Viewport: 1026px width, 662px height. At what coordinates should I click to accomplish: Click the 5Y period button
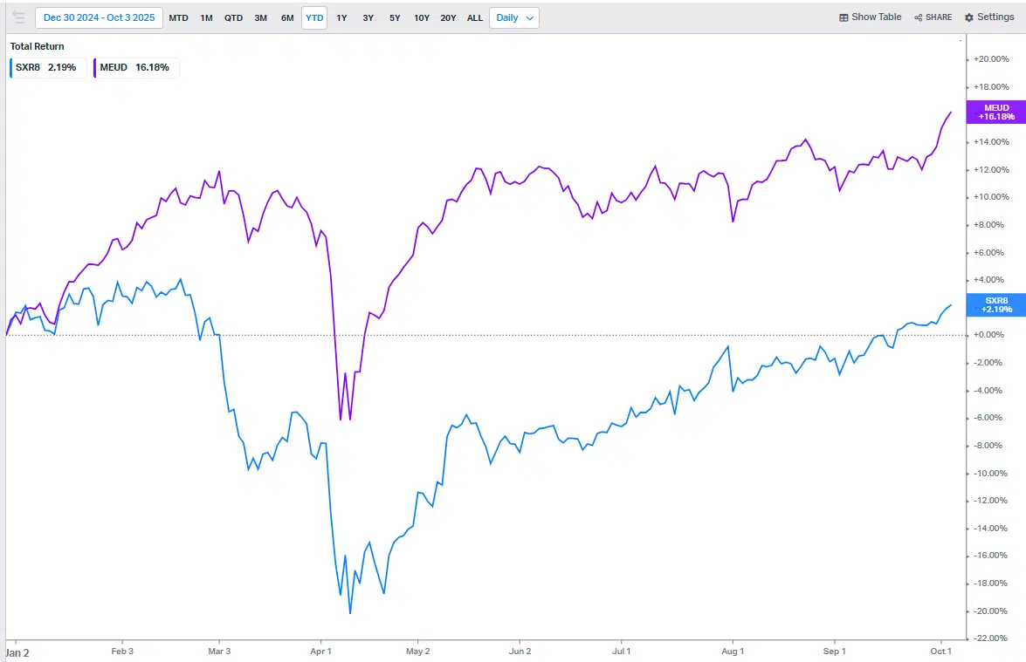click(394, 17)
